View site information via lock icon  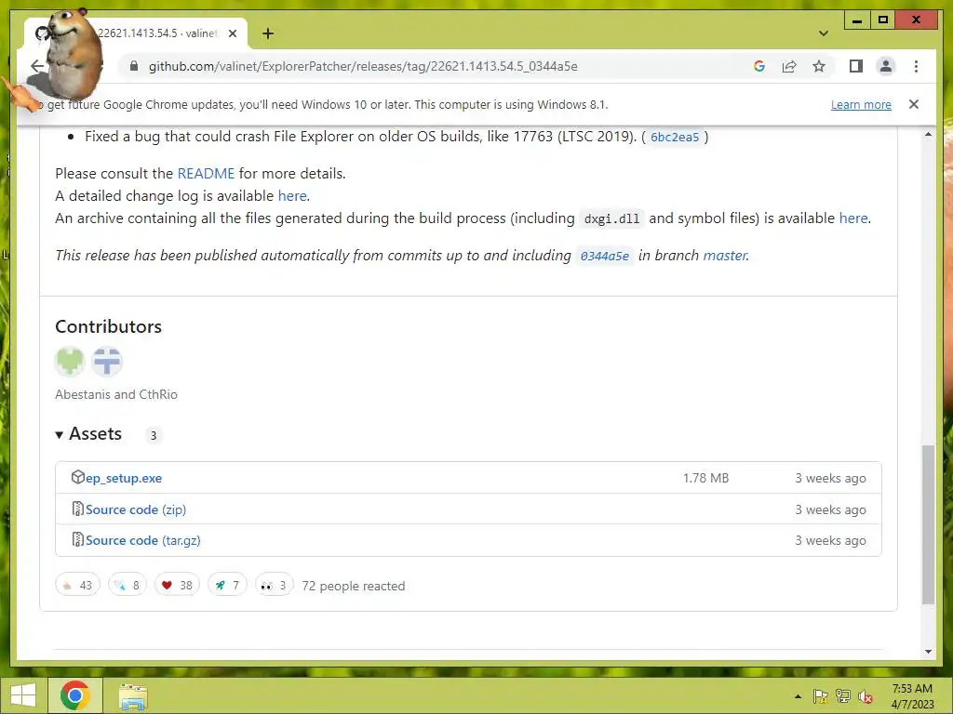pyautogui.click(x=134, y=66)
